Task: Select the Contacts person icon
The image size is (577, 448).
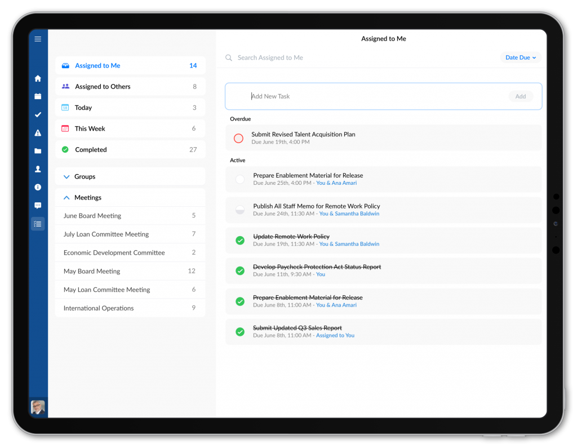Action: [x=38, y=168]
